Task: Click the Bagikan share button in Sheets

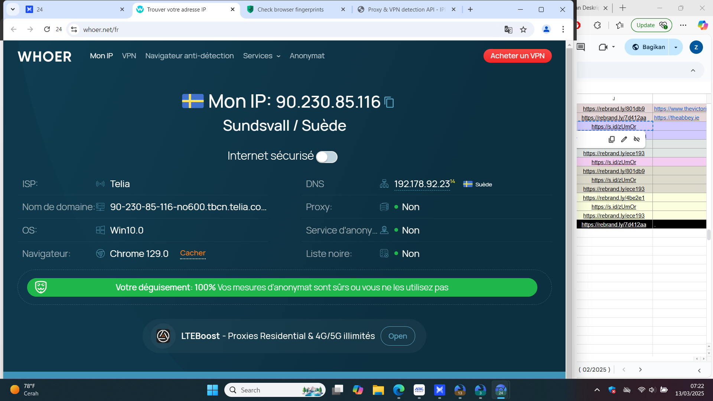Action: (x=648, y=47)
